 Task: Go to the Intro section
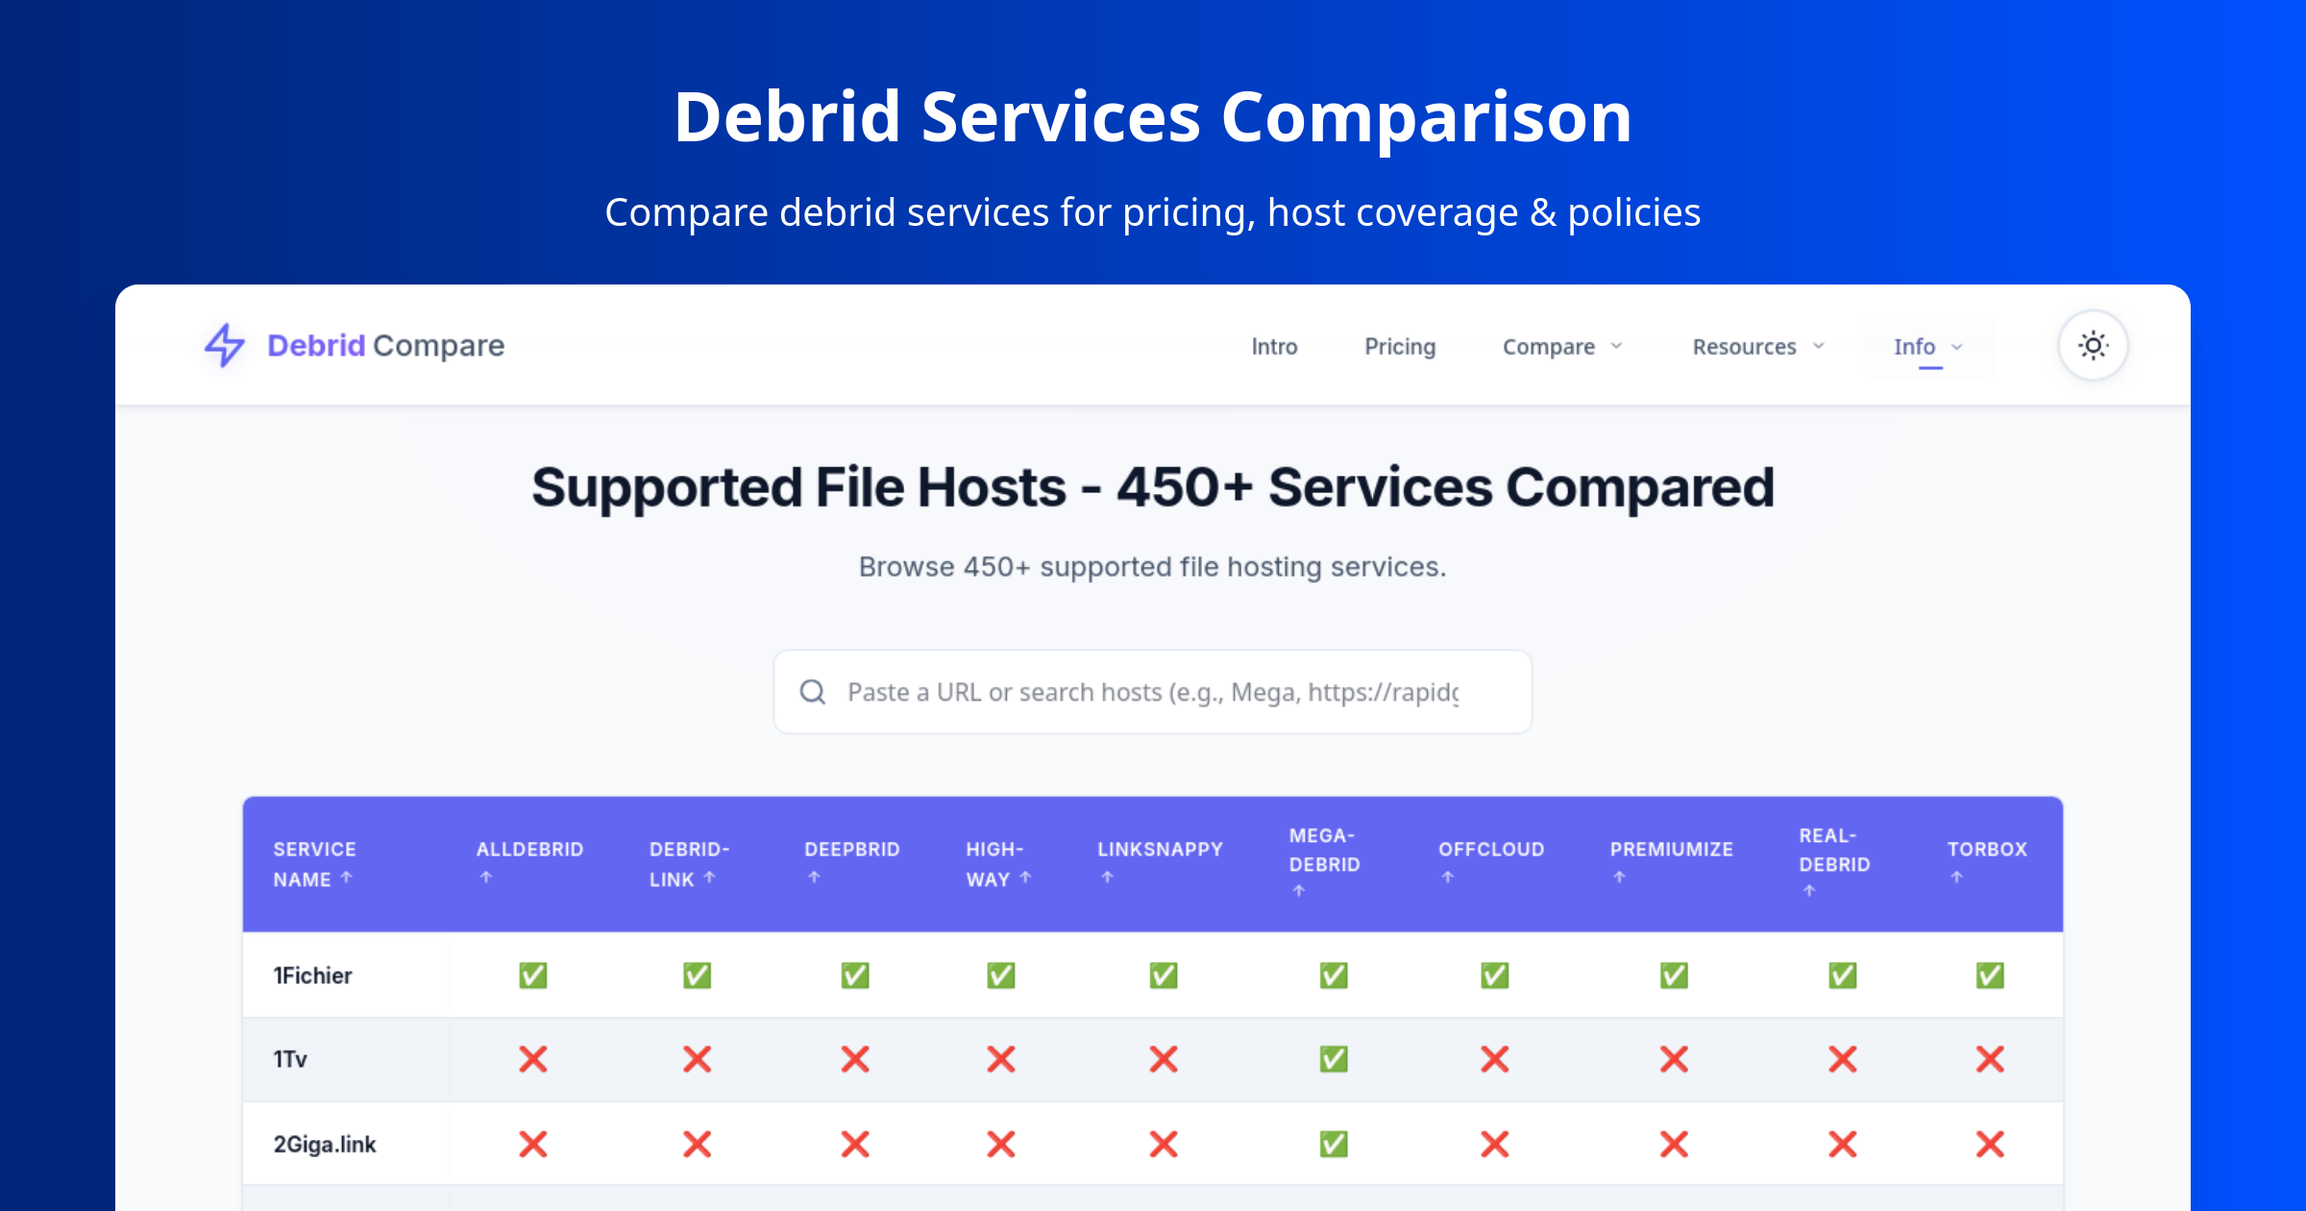[x=1274, y=346]
